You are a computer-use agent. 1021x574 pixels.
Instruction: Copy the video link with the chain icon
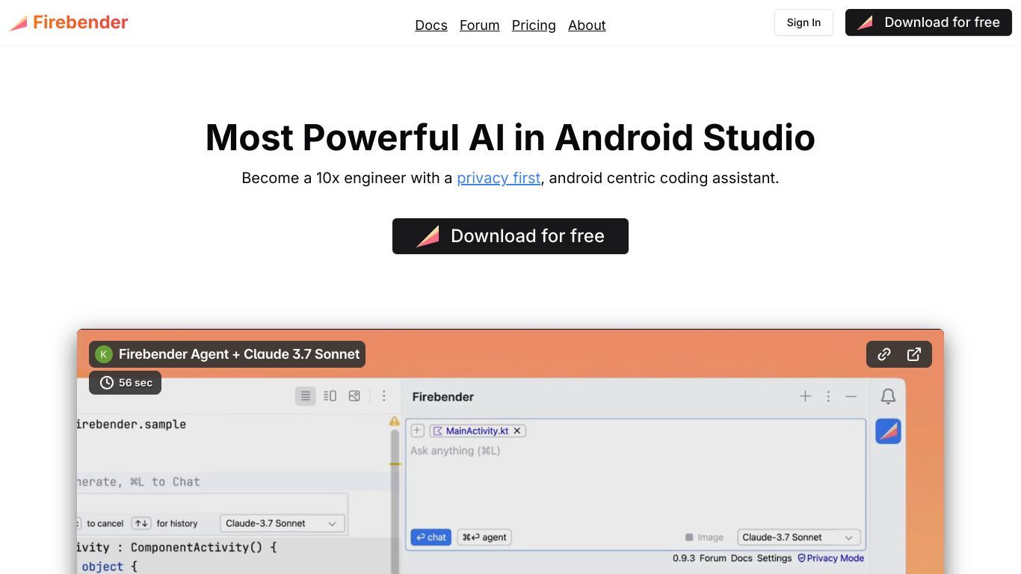click(884, 354)
